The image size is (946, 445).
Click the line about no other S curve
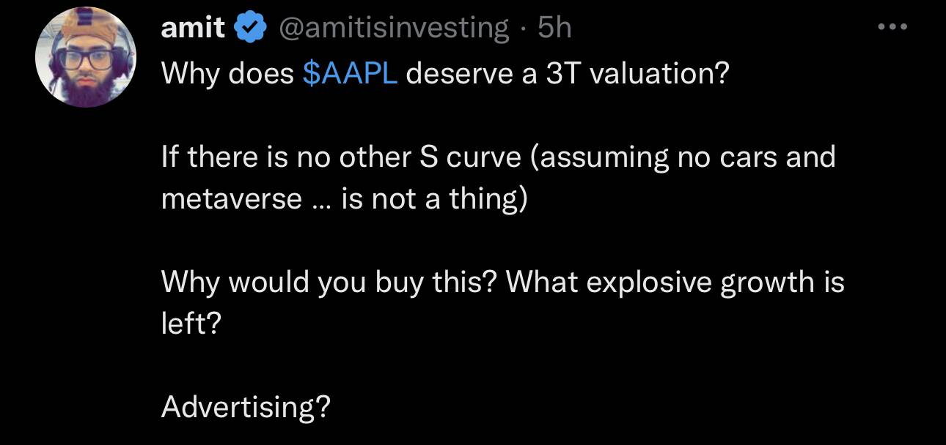click(x=498, y=157)
